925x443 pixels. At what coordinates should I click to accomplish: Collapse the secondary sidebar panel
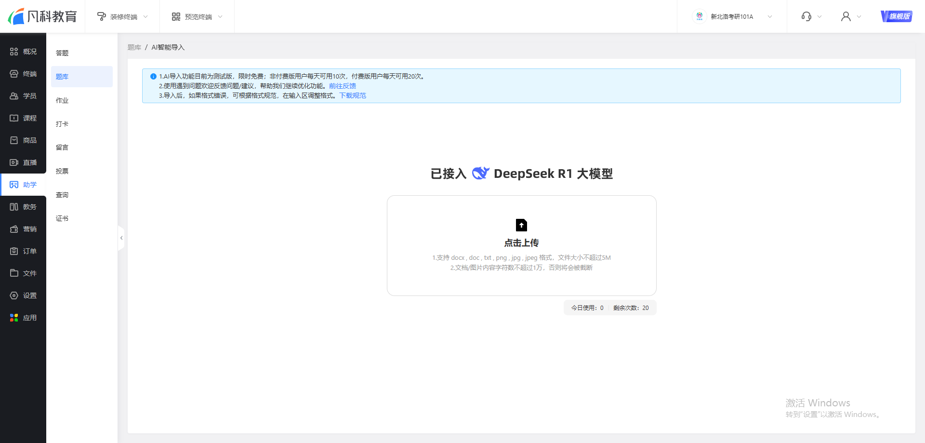click(121, 238)
